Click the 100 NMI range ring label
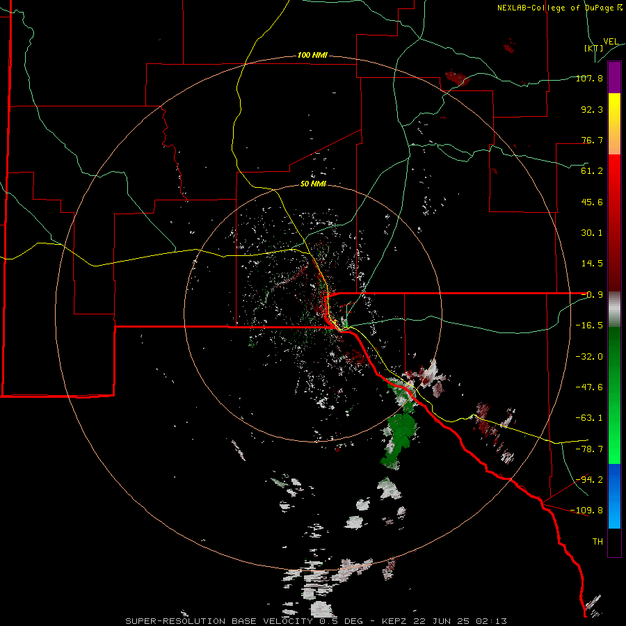Screen dimensions: 626x626 312,55
